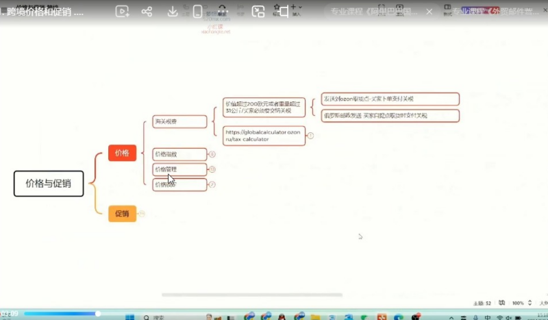Click the picture-in-picture icon in the top bar
548x320 pixels.
258,12
